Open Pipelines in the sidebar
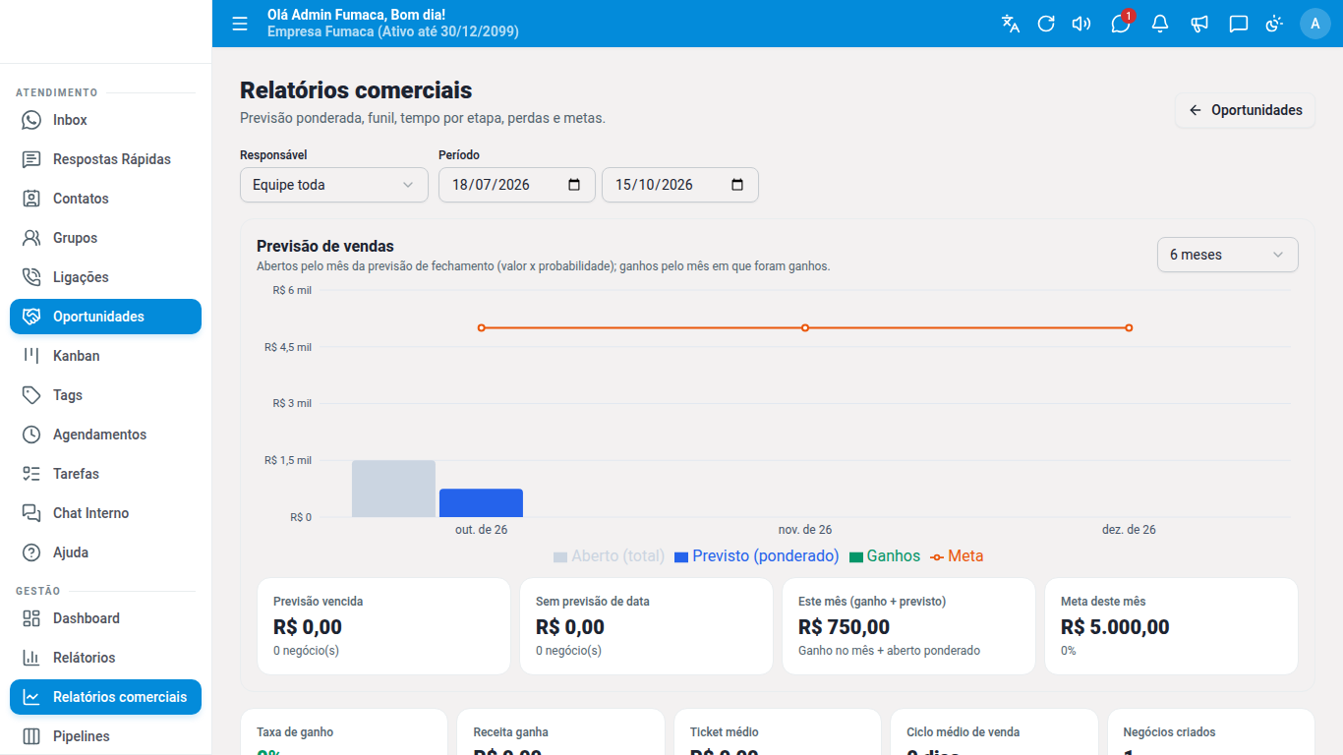This screenshot has width=1343, height=755. pyautogui.click(x=106, y=736)
